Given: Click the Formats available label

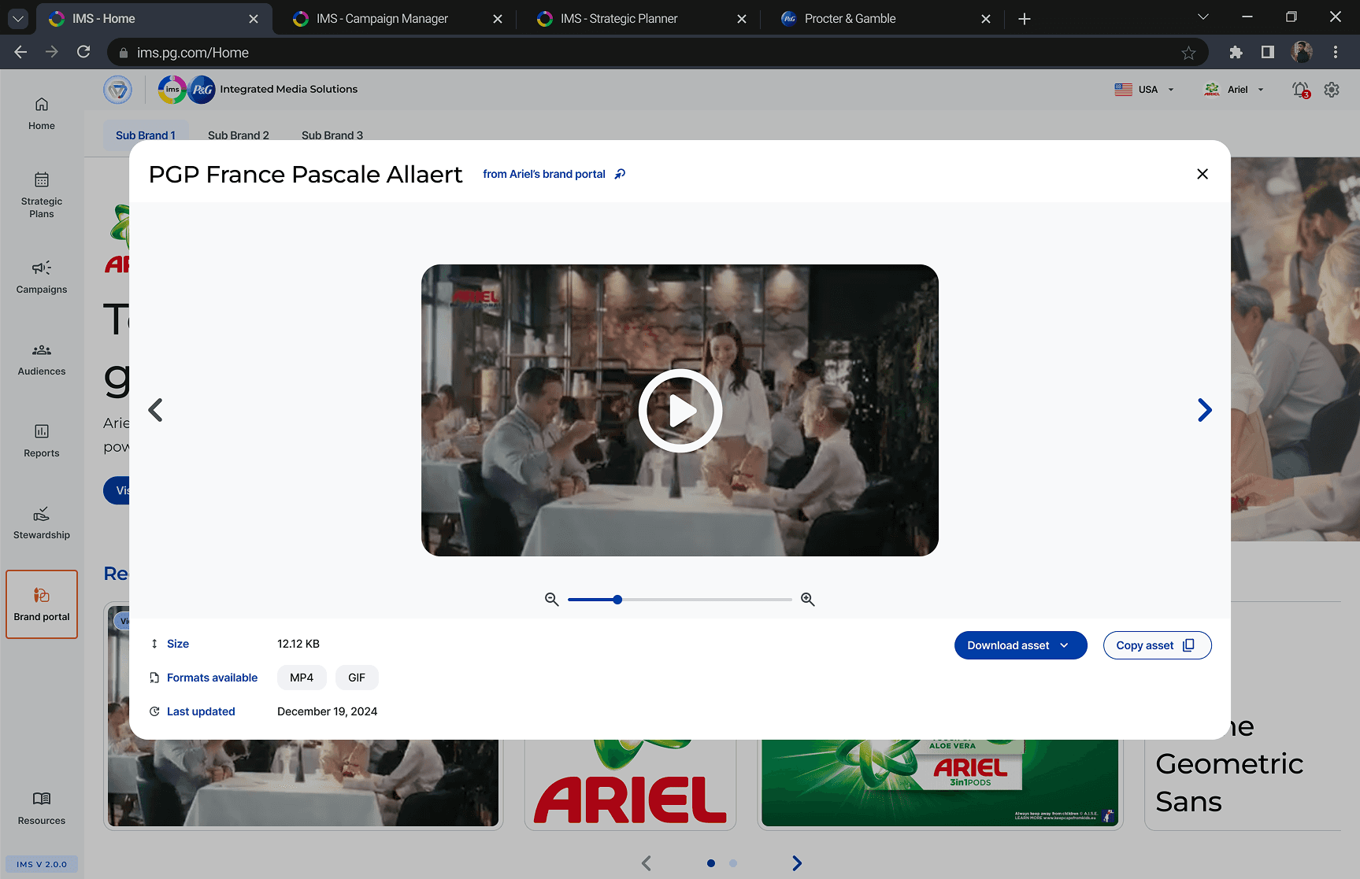Looking at the screenshot, I should tap(212, 678).
